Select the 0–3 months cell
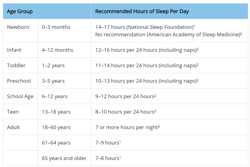Image resolution: width=250 pixels, height=167 pixels. [x=56, y=27]
